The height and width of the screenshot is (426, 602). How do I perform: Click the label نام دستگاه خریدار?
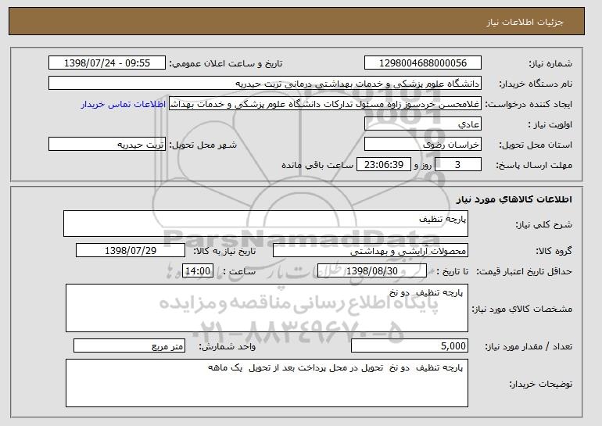click(536, 84)
